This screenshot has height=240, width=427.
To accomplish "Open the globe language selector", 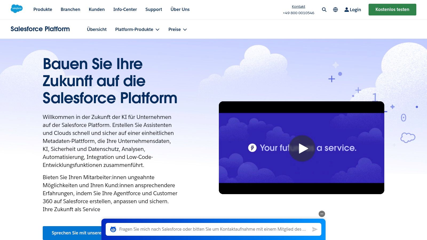I will (335, 10).
